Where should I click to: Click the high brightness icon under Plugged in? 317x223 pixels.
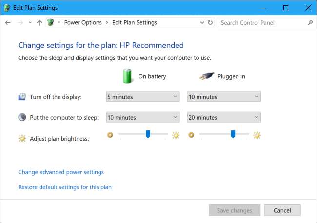[x=257, y=135]
